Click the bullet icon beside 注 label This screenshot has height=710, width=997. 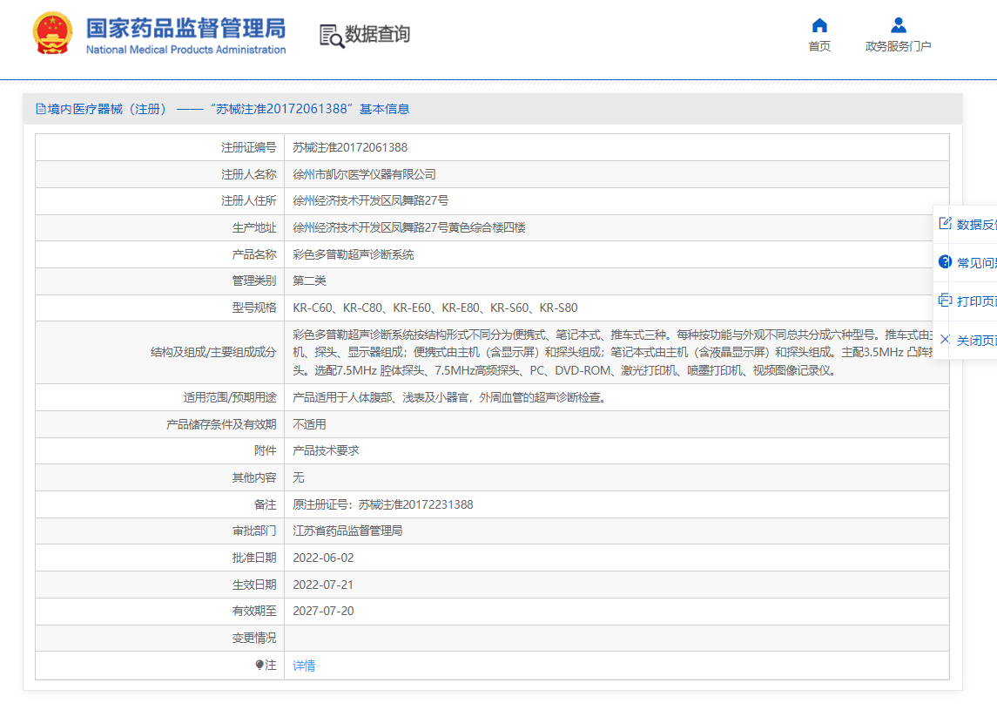(259, 666)
